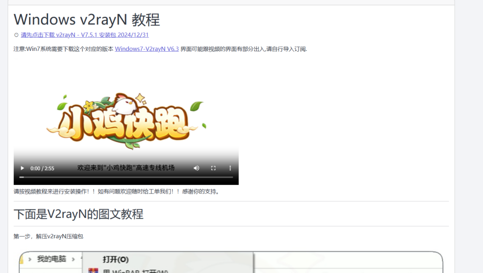Click the Windows v2rayN 教程 page title
The height and width of the screenshot is (273, 483).
[x=87, y=20]
